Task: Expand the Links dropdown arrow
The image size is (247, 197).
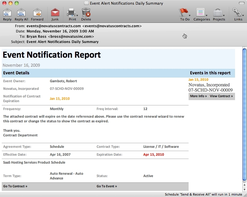Action: (243, 16)
